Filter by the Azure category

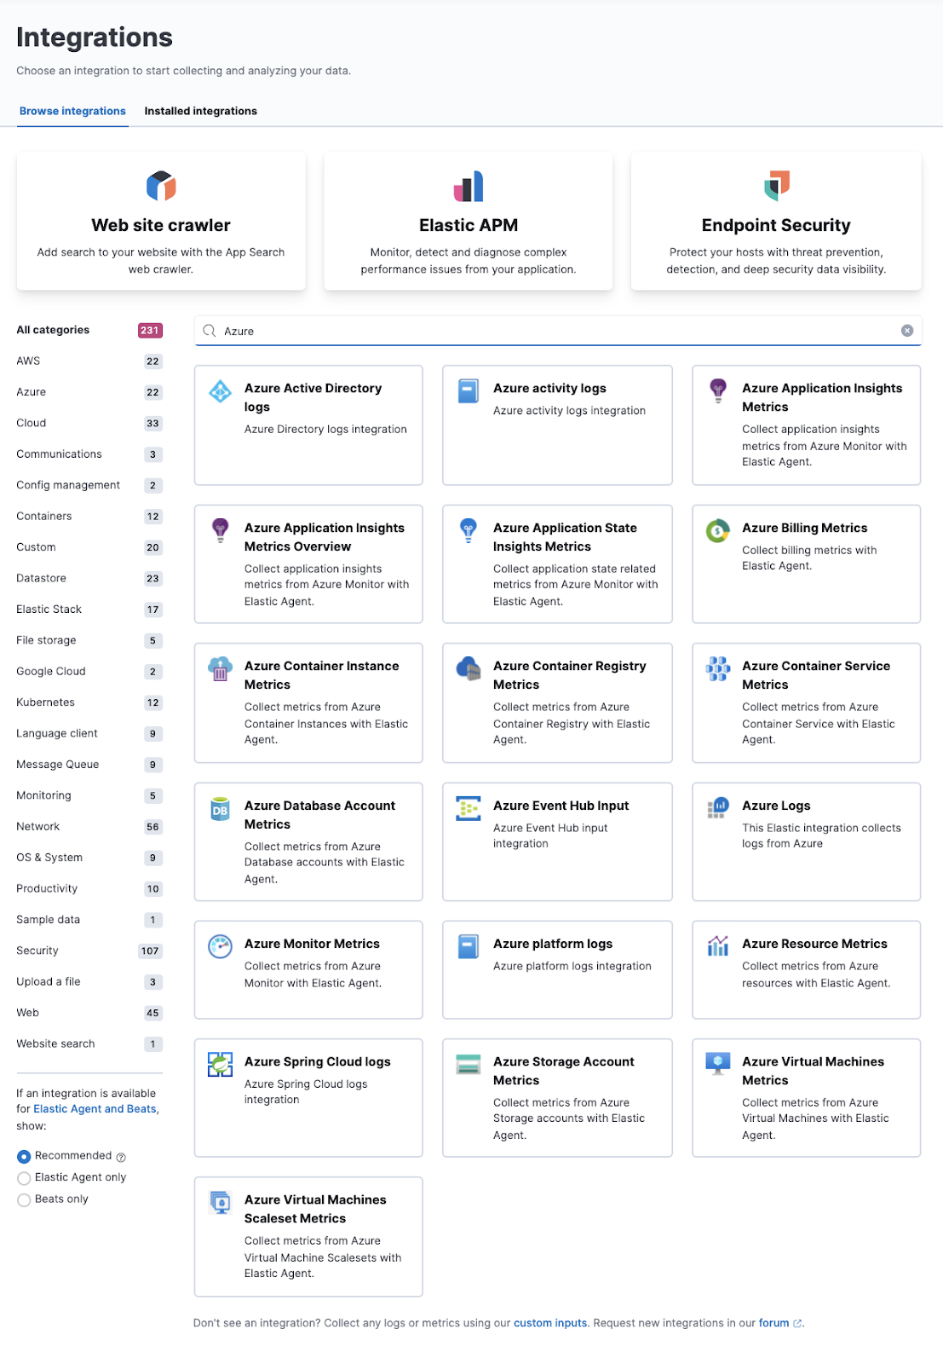89,392
